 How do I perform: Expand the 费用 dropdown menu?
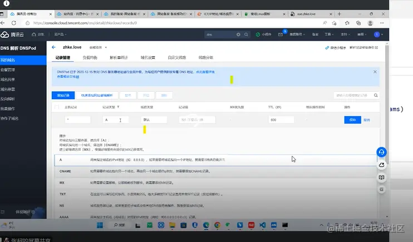coord(362,34)
